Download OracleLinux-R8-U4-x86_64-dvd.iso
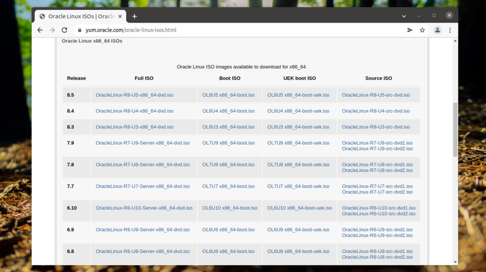Image resolution: width=486 pixels, height=272 pixels. pyautogui.click(x=134, y=111)
